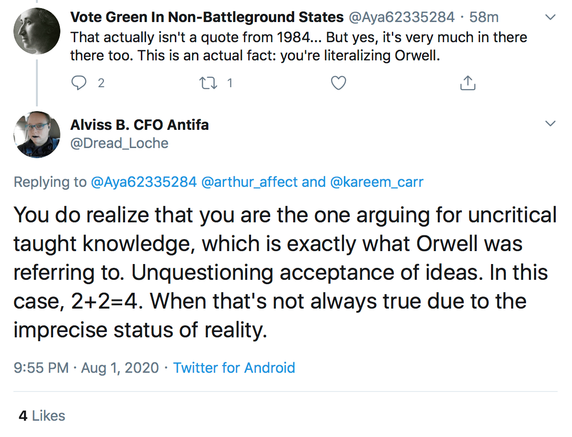Click the reply icon on the first tweet

(78, 83)
